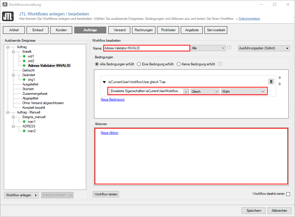Collapse the Geändert tree node
295x217 pixels.
(13, 75)
